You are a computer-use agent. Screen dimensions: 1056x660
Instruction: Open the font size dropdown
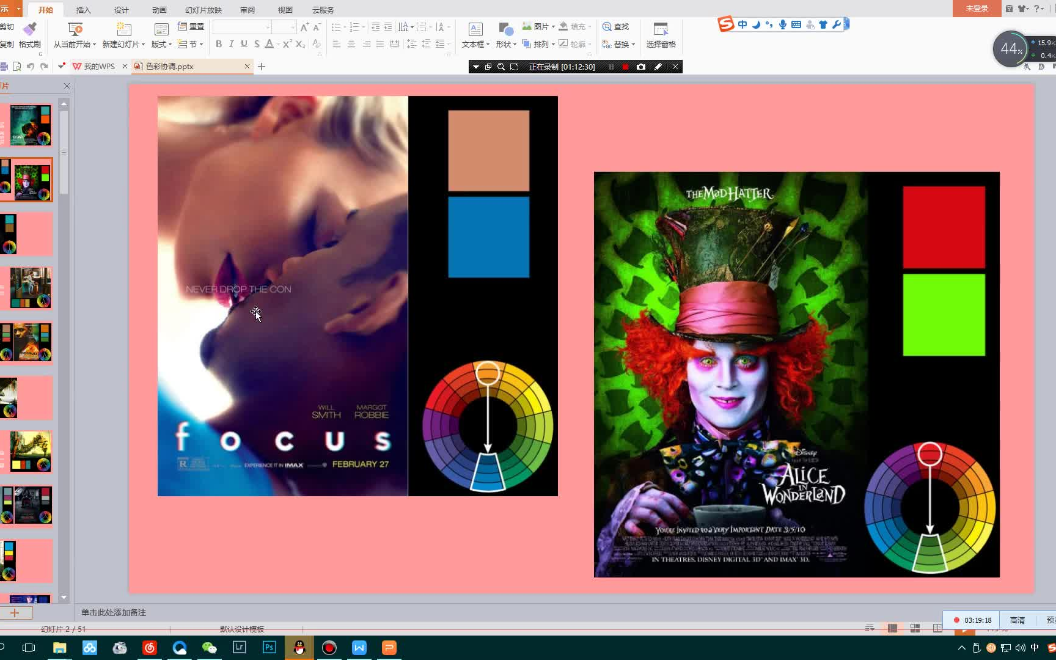pos(293,27)
